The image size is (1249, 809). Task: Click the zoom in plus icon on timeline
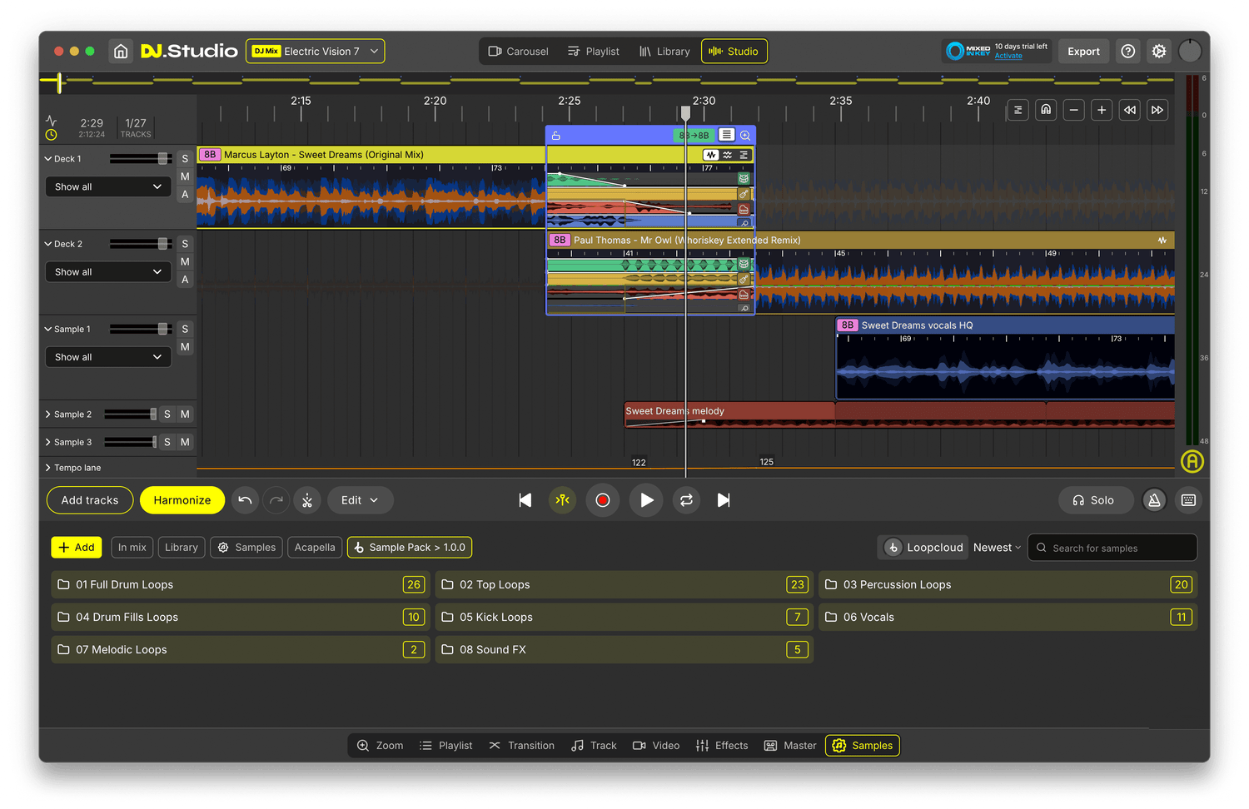(x=1102, y=110)
